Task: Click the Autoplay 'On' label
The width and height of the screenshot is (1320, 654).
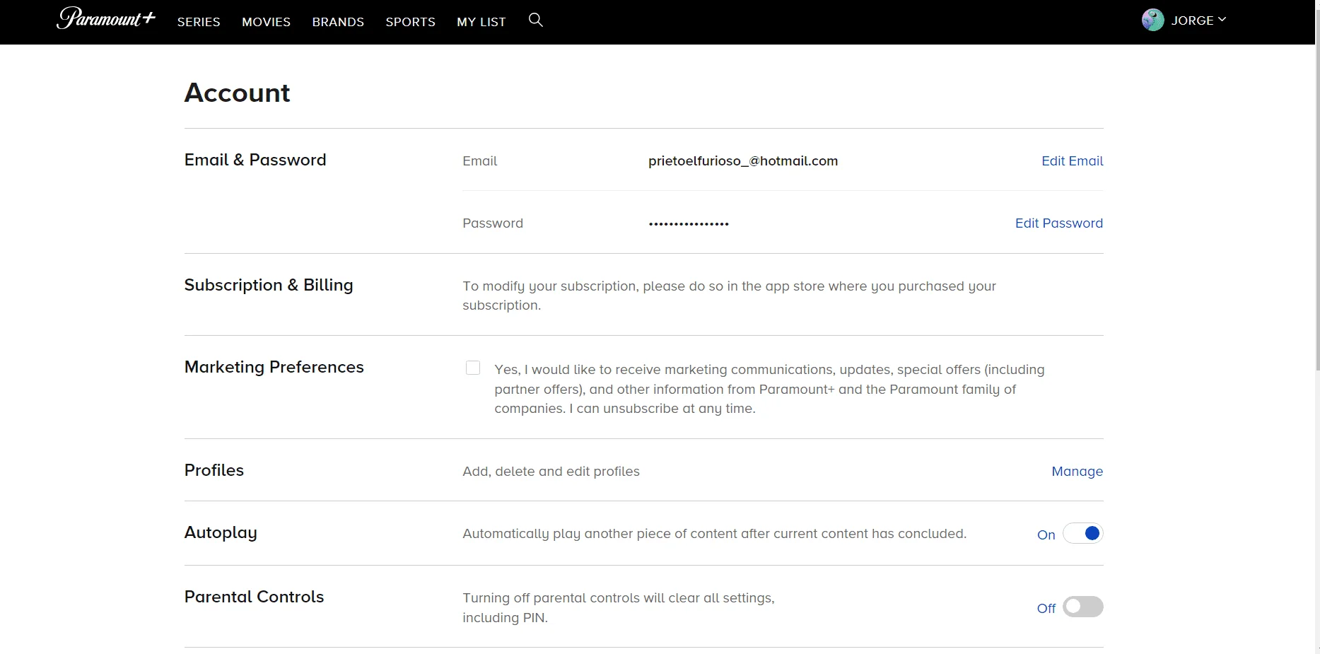Action: coord(1046,535)
